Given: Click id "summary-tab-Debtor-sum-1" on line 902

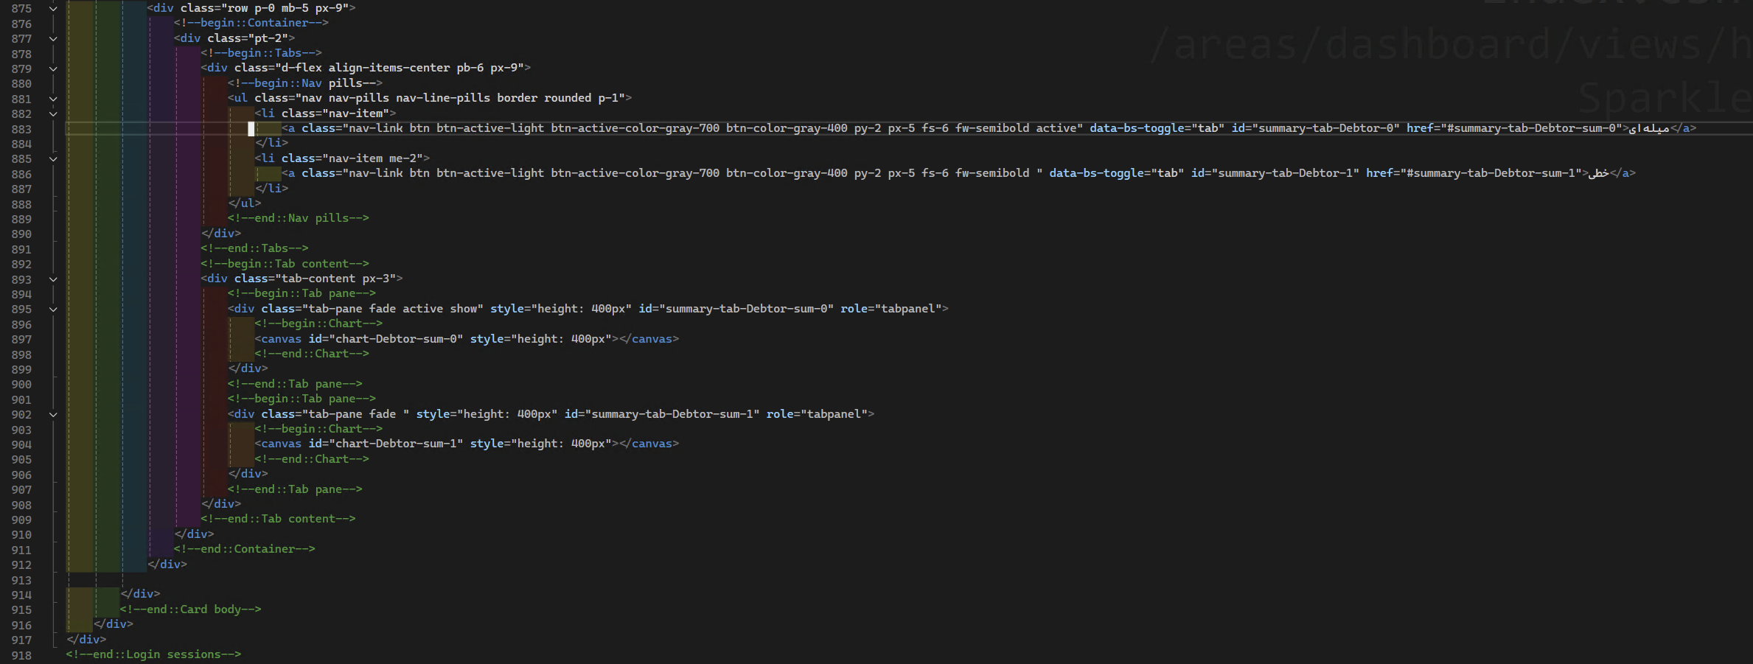Looking at the screenshot, I should coord(662,414).
